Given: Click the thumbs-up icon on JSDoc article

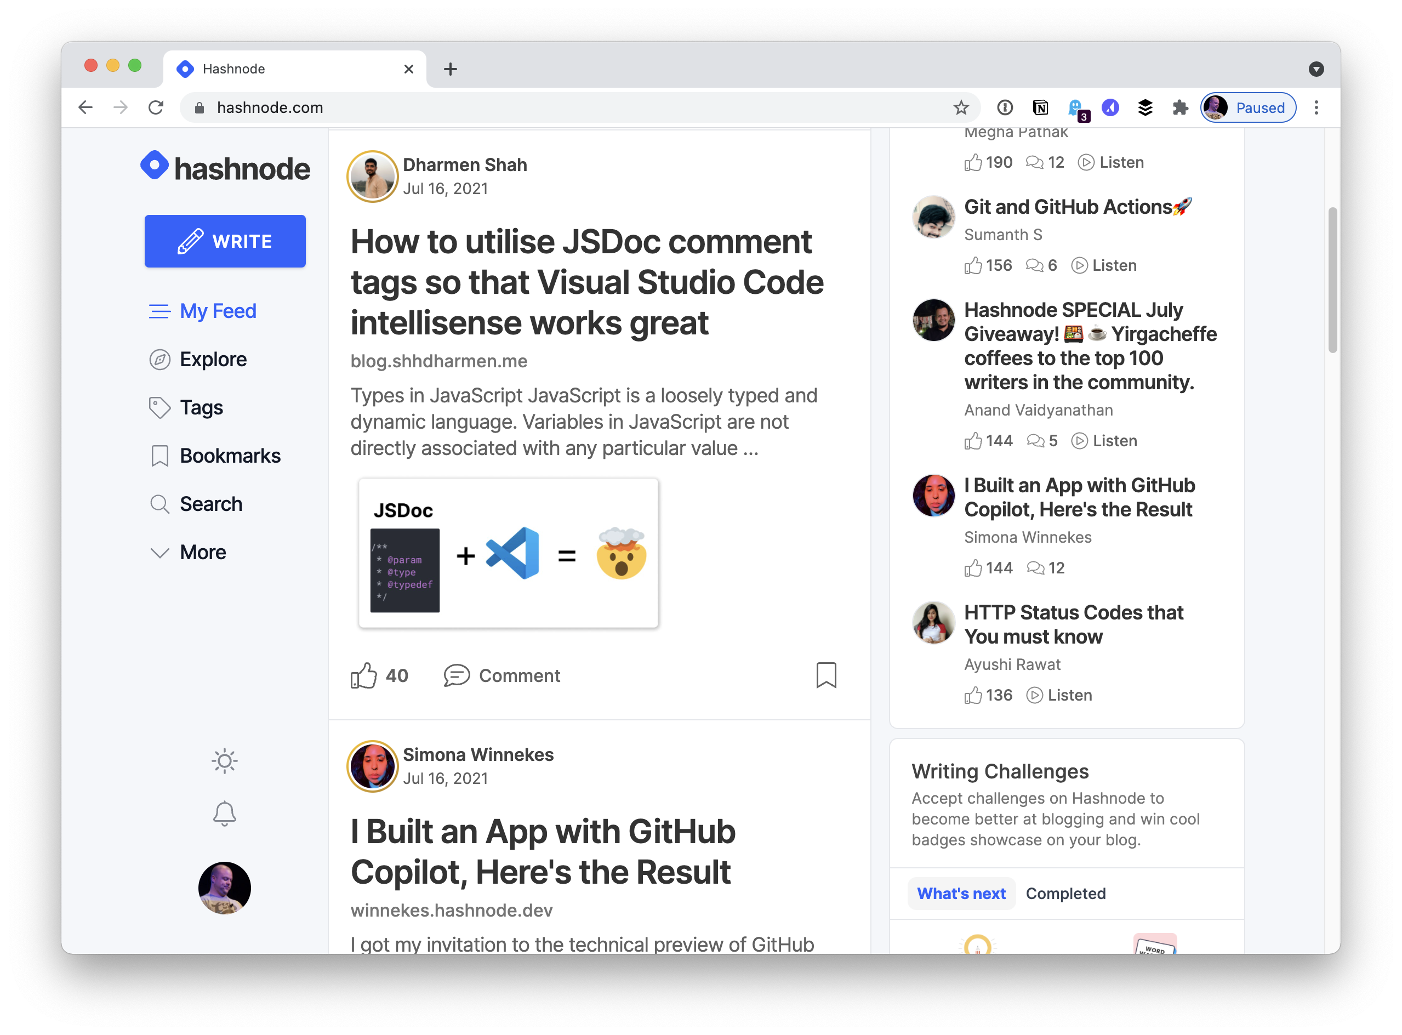Looking at the screenshot, I should (x=363, y=675).
